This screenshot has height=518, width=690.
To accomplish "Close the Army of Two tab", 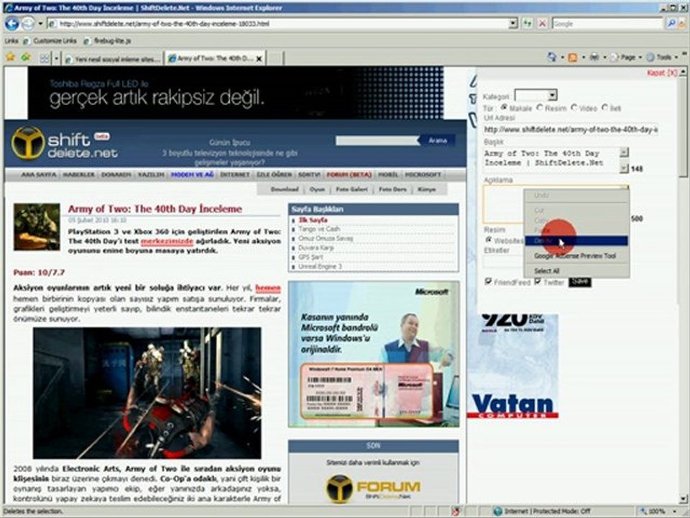I will 259,58.
